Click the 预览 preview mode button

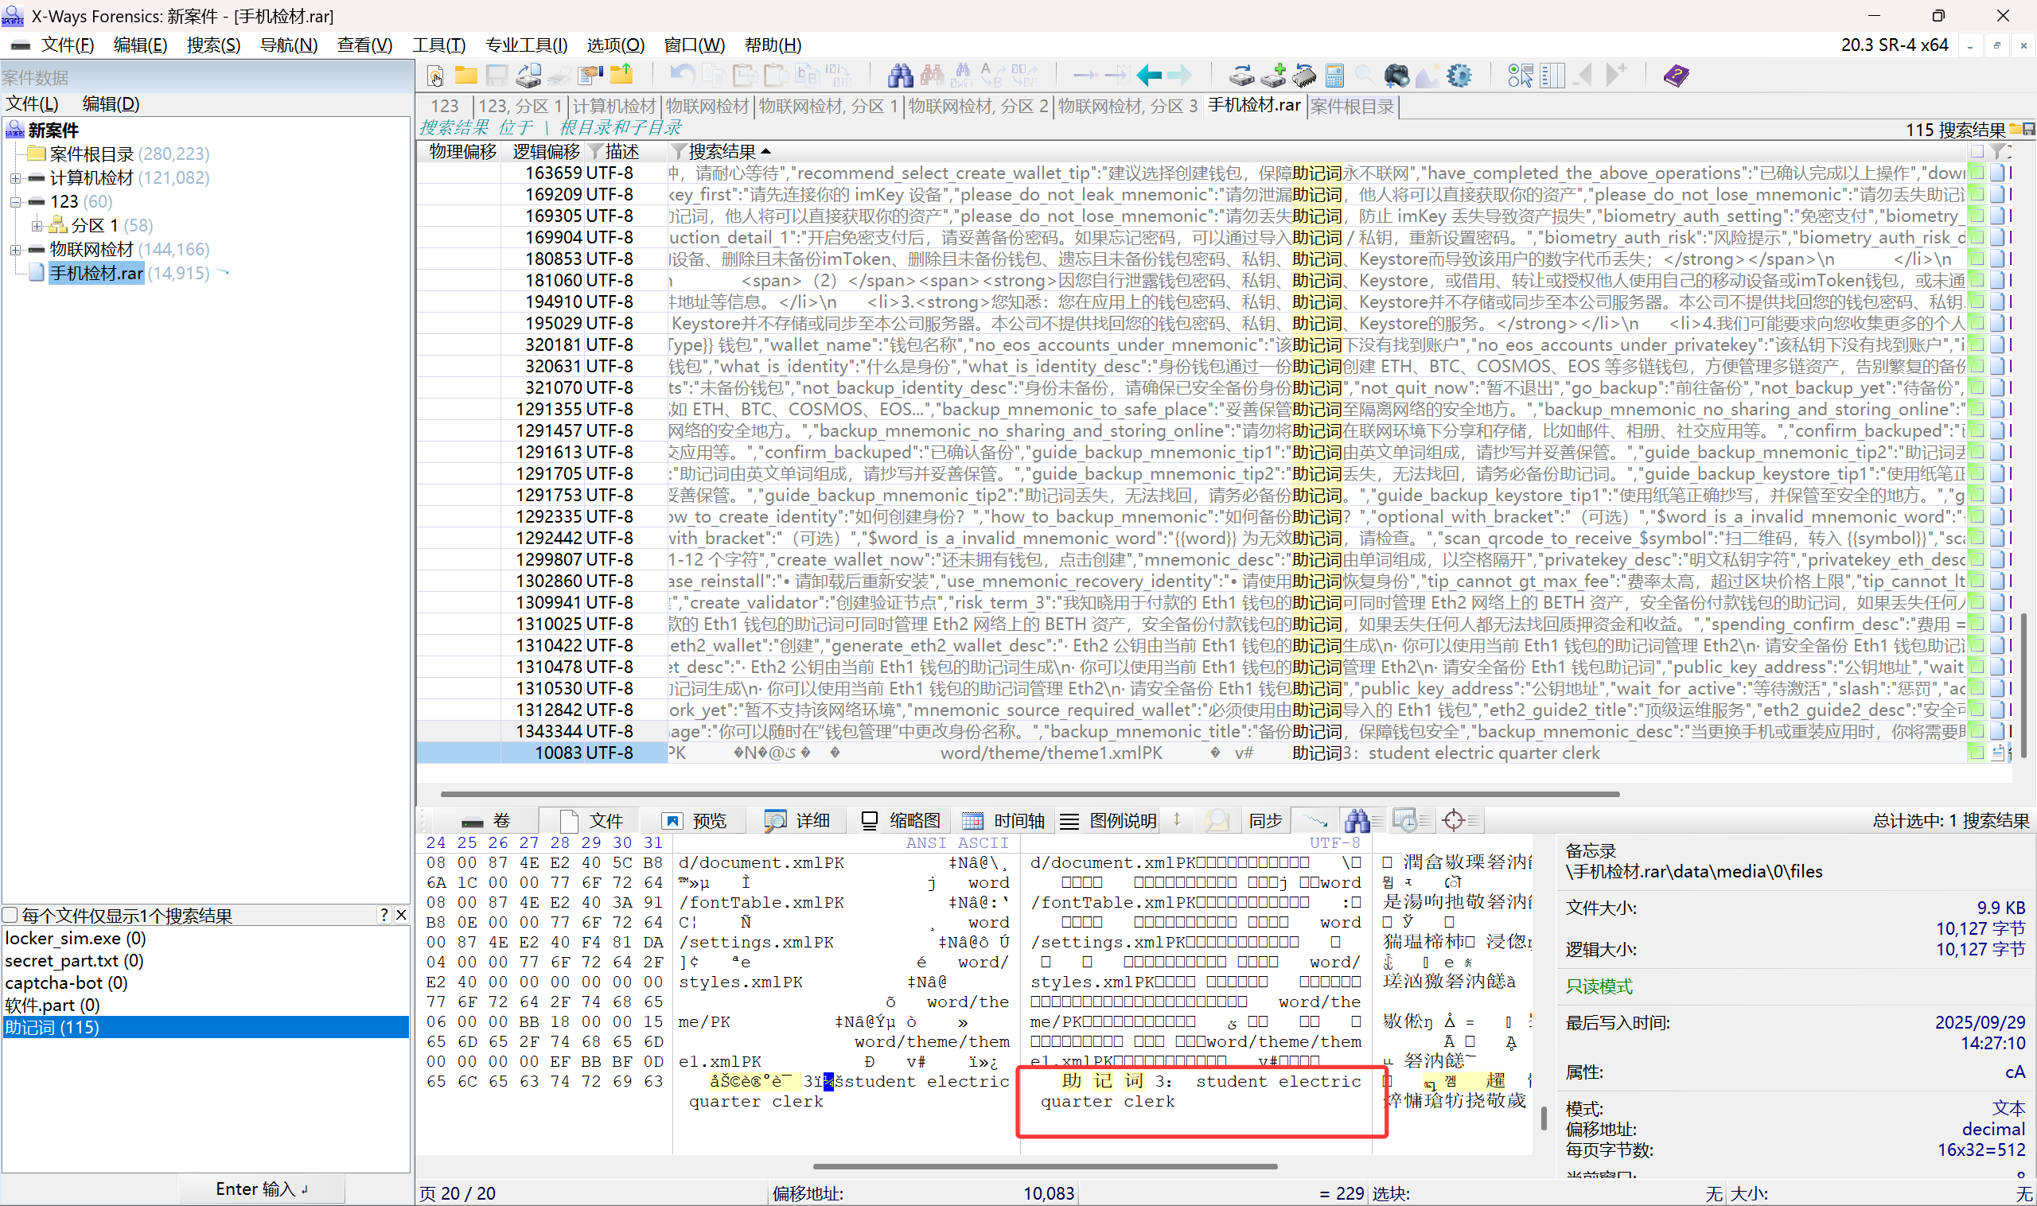[x=693, y=821]
